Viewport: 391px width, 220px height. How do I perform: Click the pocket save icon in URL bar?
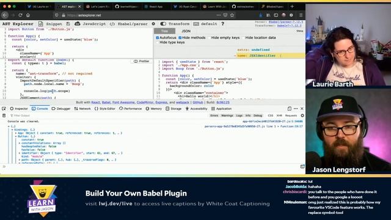pos(225,15)
